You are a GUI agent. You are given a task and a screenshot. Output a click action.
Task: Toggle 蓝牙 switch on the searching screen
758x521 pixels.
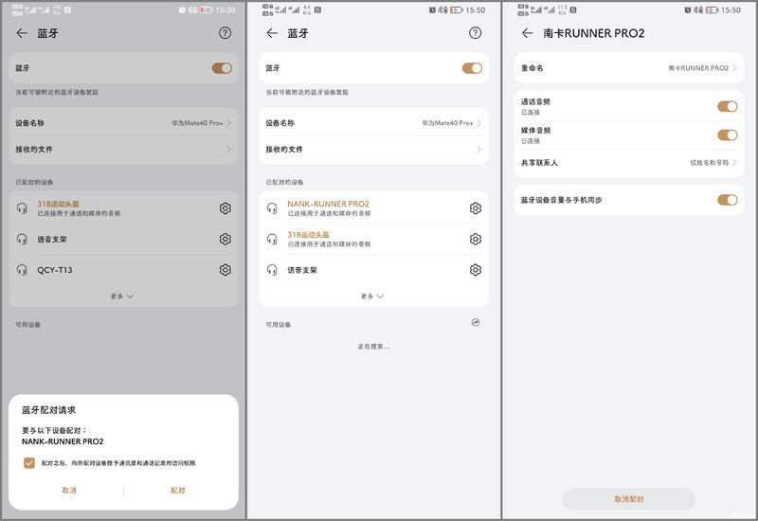[x=472, y=68]
